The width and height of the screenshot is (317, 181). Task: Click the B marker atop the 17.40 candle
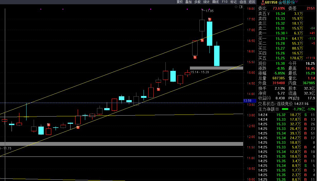click(210, 19)
